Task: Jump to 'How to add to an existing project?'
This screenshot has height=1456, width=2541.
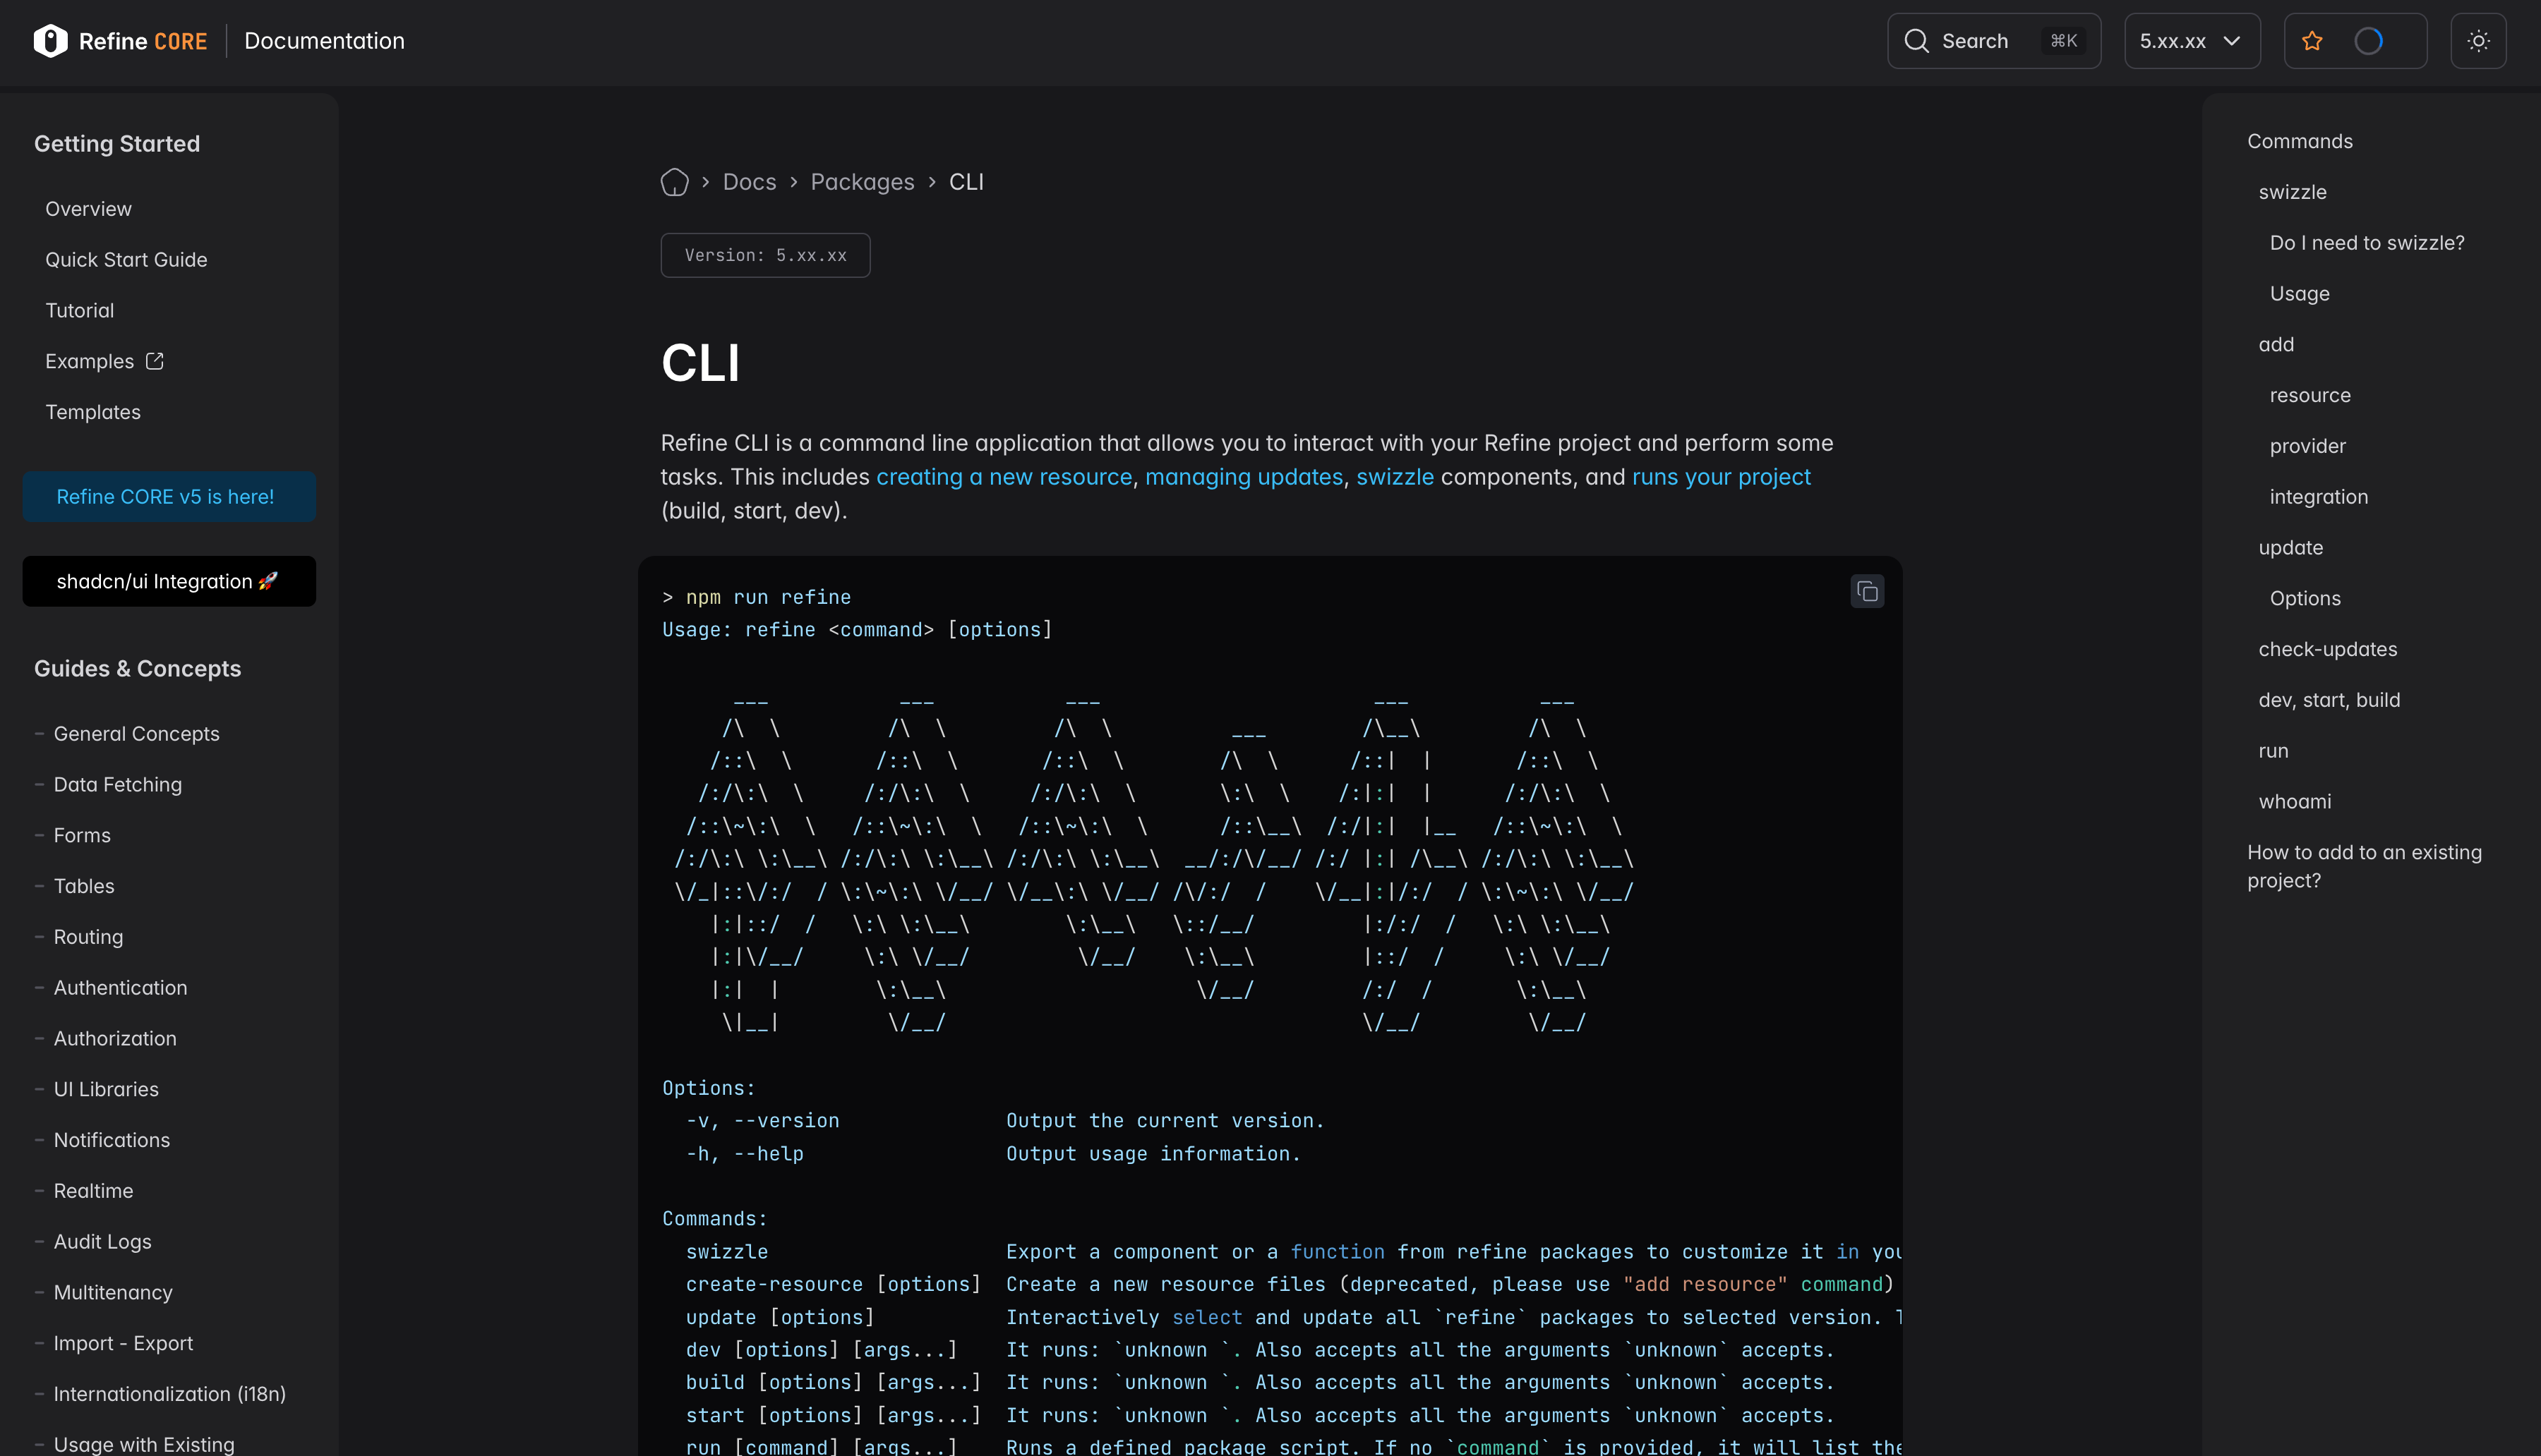Action: coord(2364,867)
